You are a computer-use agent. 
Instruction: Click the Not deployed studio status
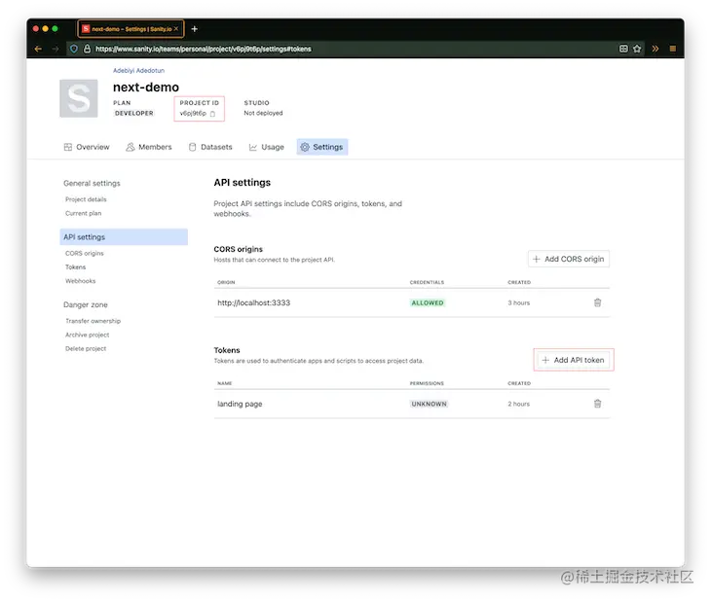263,113
